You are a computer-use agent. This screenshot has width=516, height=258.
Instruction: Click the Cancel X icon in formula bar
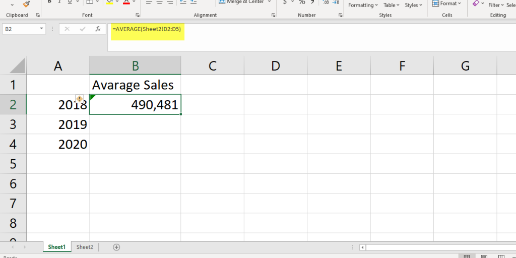[x=67, y=29]
